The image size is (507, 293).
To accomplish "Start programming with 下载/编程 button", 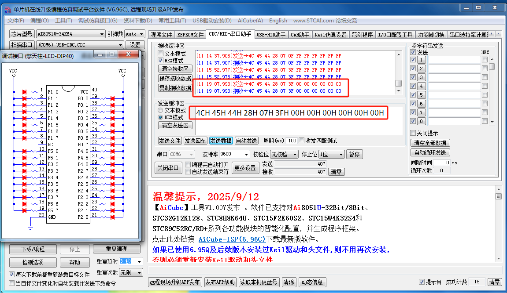I will coord(33,249).
